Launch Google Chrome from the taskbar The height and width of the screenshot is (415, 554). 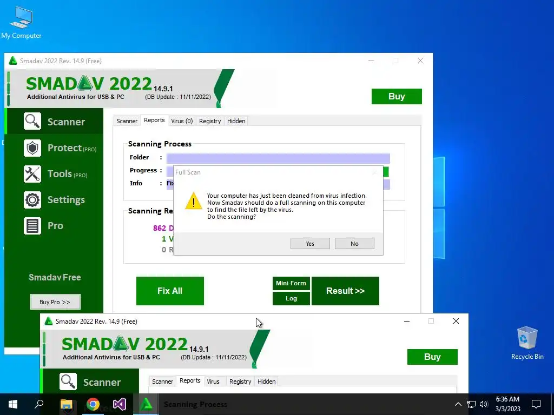click(93, 404)
